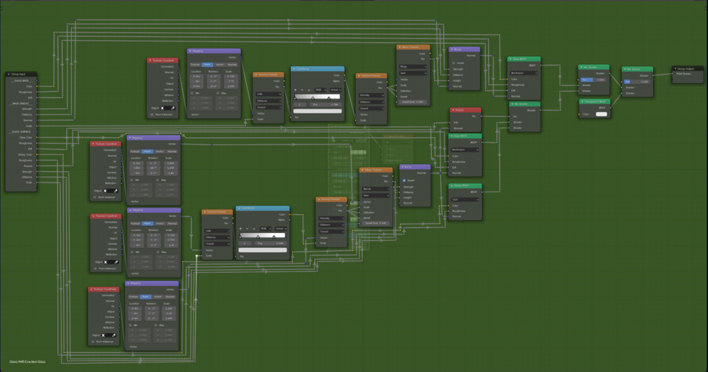Add a color stop on the upper ColorRamp

[x=295, y=90]
